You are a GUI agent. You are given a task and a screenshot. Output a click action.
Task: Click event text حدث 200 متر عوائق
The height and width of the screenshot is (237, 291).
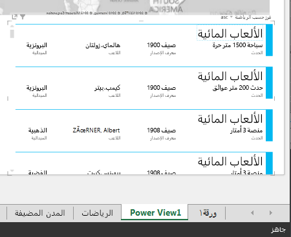[x=237, y=88]
